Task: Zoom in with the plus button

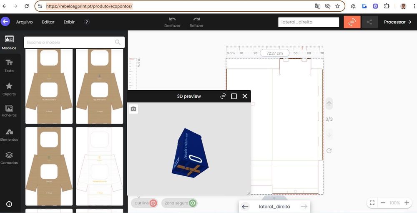Action: (407, 203)
